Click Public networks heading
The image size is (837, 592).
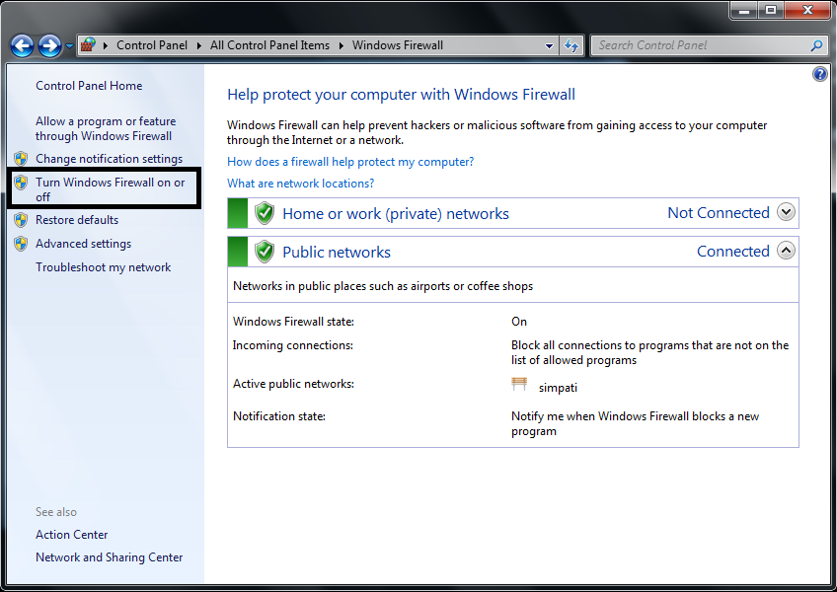(337, 252)
